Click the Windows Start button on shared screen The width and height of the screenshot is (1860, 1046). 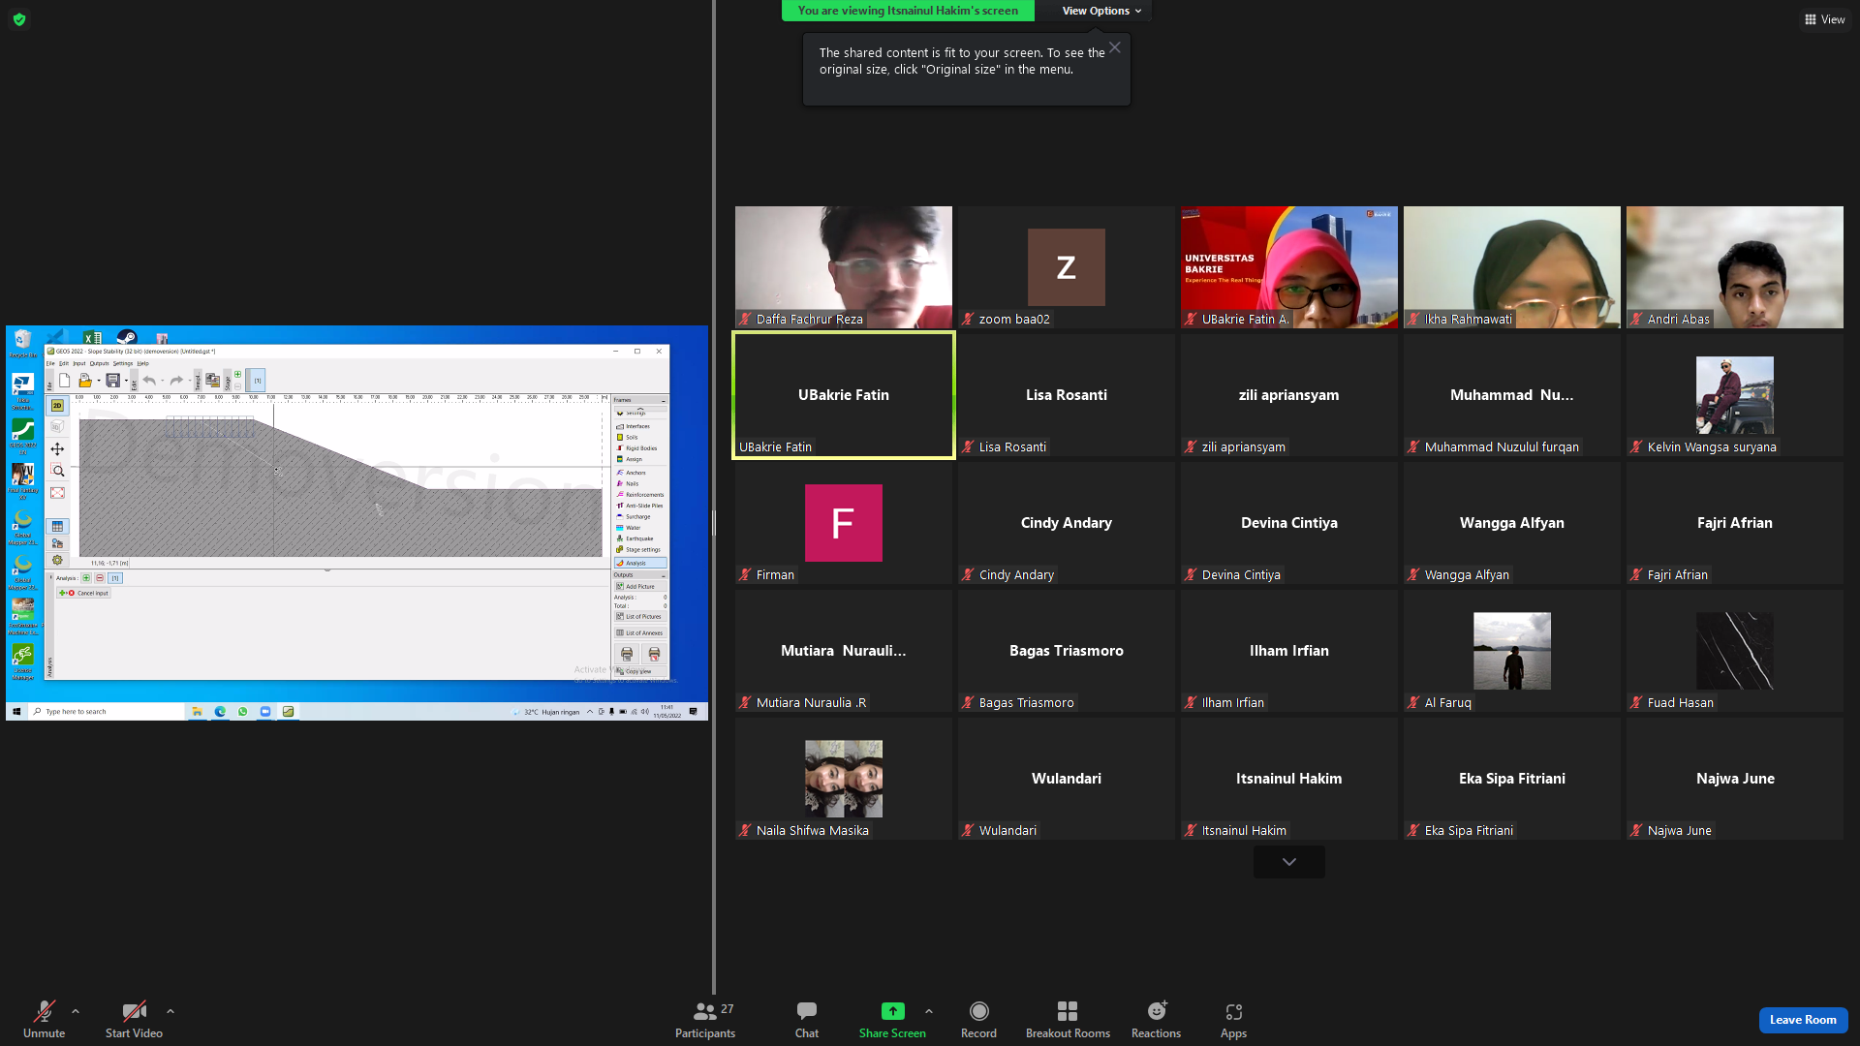[x=16, y=712]
